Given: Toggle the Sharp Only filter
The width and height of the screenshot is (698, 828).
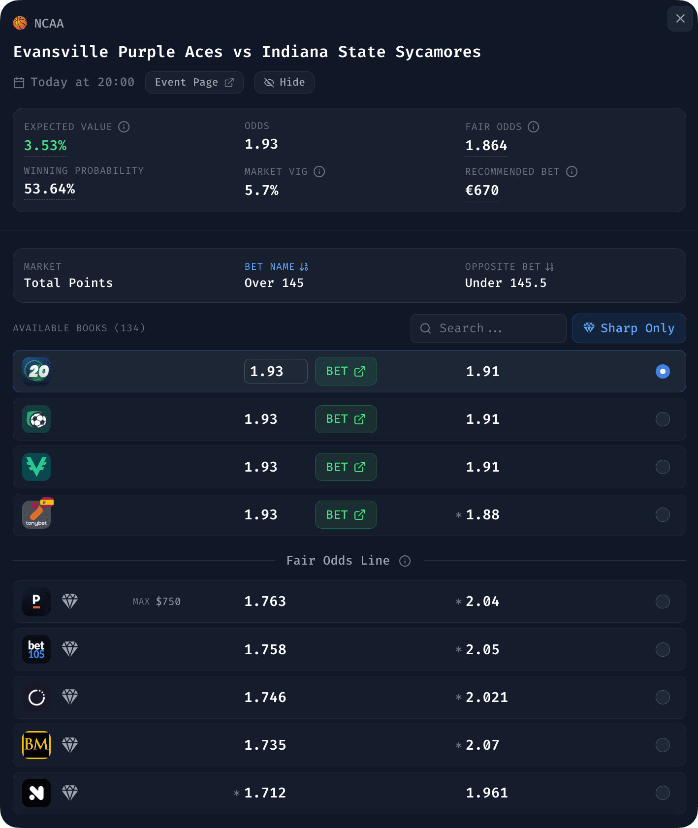Looking at the screenshot, I should coord(629,328).
